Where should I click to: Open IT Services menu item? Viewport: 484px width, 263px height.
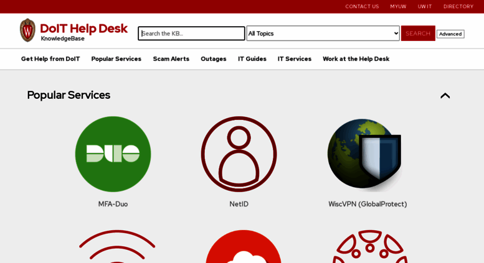coord(295,59)
